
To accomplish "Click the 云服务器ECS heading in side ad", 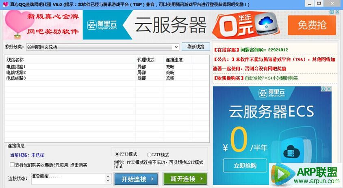I will [x=271, y=111].
